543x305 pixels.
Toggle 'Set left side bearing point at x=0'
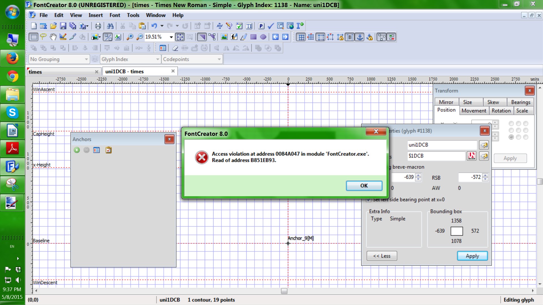(369, 200)
